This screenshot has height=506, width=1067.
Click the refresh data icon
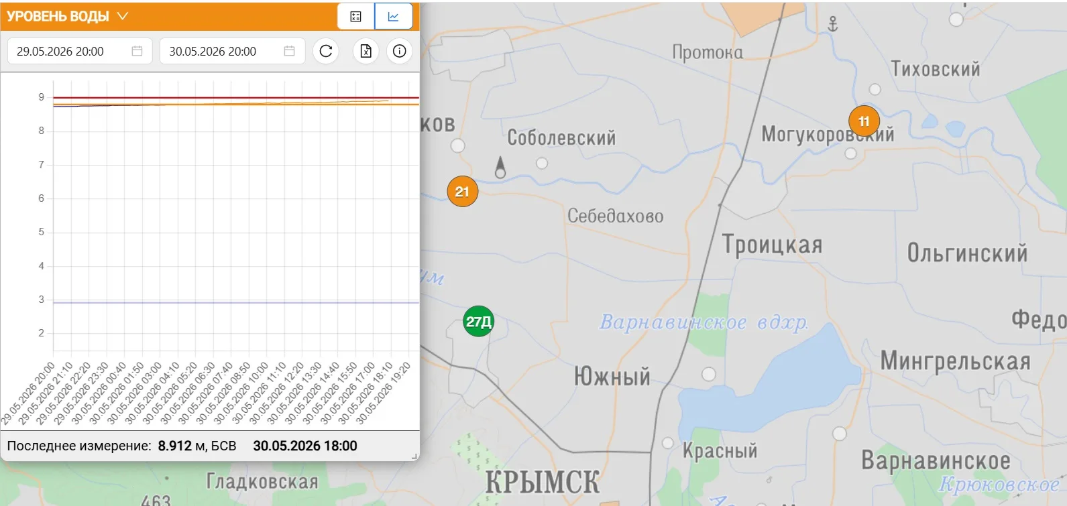point(326,51)
